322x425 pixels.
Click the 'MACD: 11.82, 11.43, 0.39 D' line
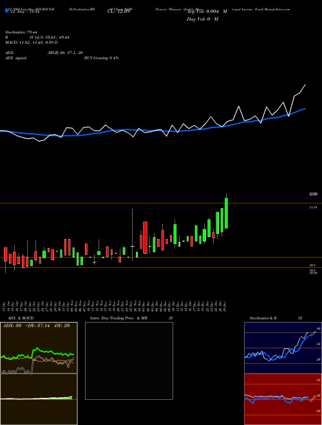coord(31,42)
